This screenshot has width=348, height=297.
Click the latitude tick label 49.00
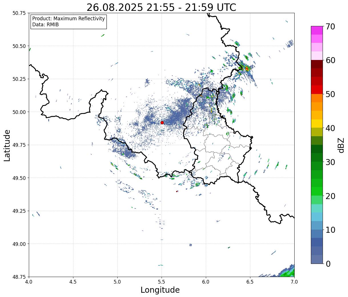[19, 244]
